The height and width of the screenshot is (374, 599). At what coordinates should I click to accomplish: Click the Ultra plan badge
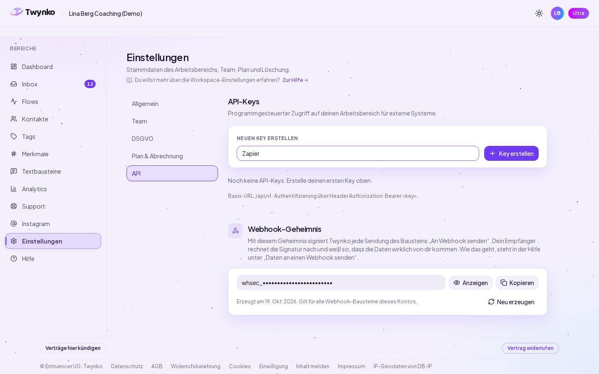(x=579, y=13)
